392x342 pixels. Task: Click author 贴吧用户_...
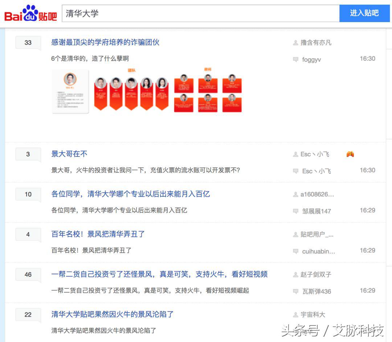pyautogui.click(x=317, y=234)
